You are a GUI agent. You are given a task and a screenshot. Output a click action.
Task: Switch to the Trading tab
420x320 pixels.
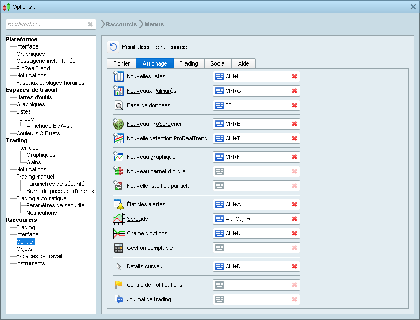(x=188, y=63)
